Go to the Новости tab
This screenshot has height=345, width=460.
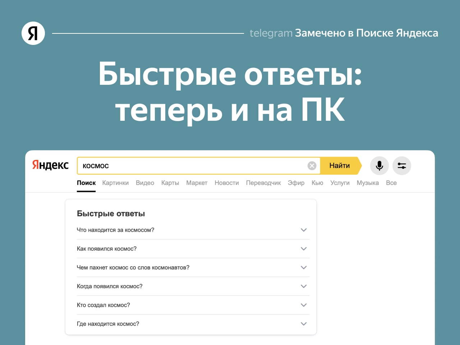(227, 183)
